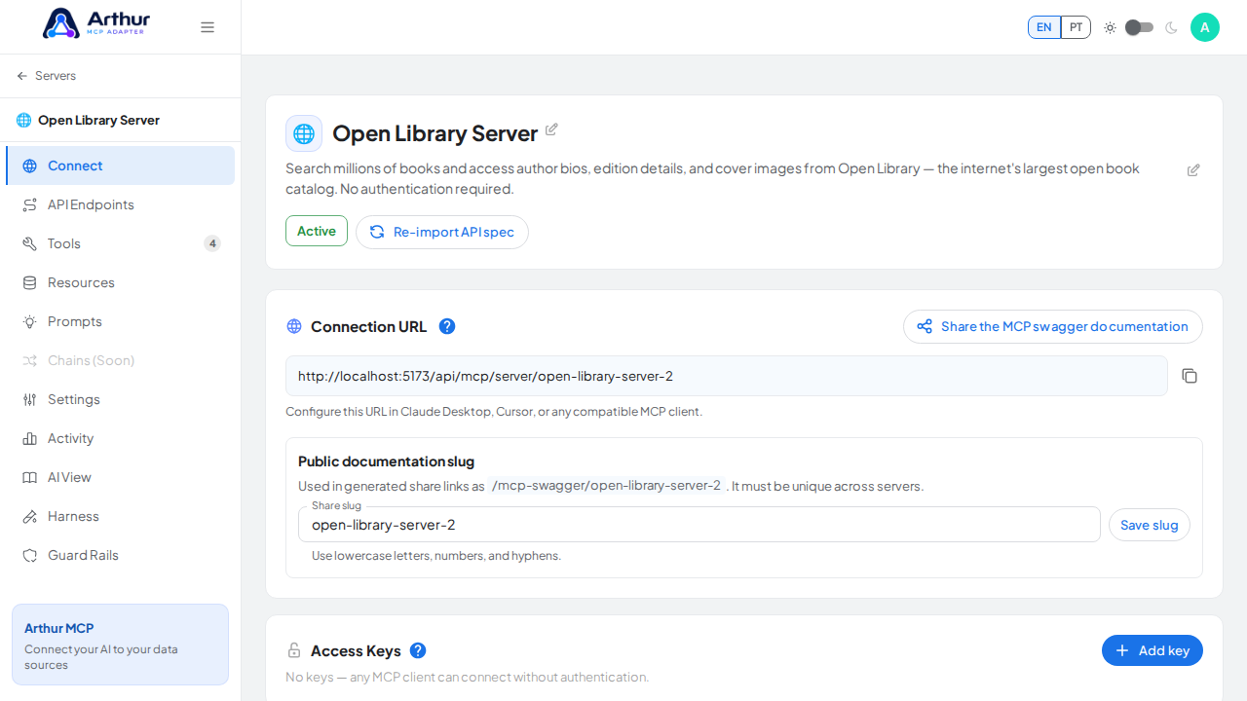This screenshot has width=1247, height=701.
Task: Open the Settings section
Action: pyautogui.click(x=121, y=399)
